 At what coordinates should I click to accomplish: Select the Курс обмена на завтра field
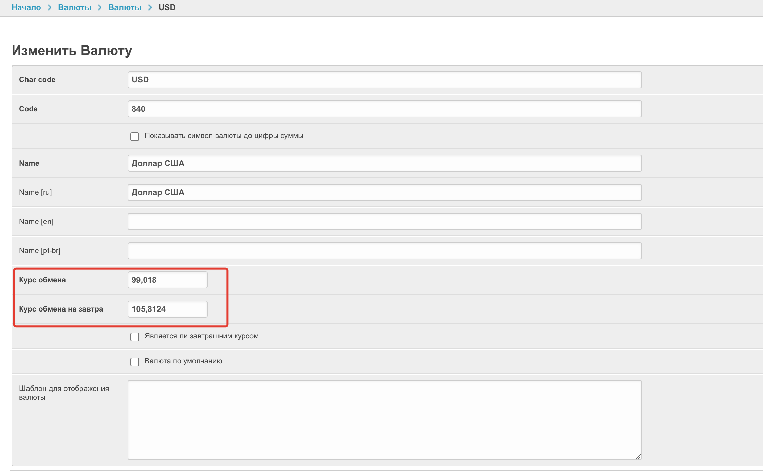[x=167, y=309]
